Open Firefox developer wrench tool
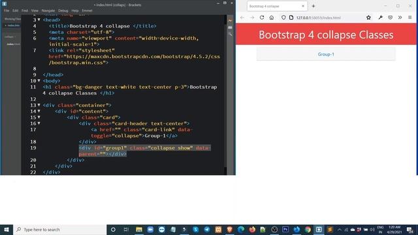Image resolution: width=418 pixels, height=235 pixels. tap(380, 18)
